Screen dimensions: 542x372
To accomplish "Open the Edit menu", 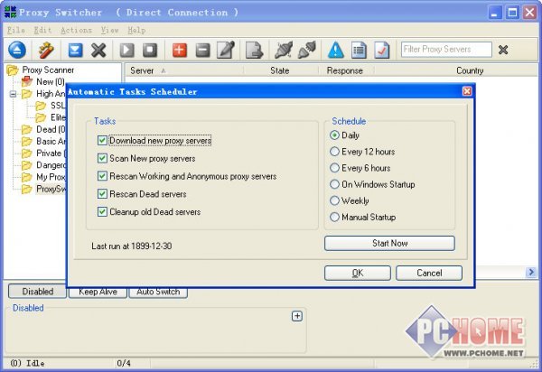I will 42,30.
